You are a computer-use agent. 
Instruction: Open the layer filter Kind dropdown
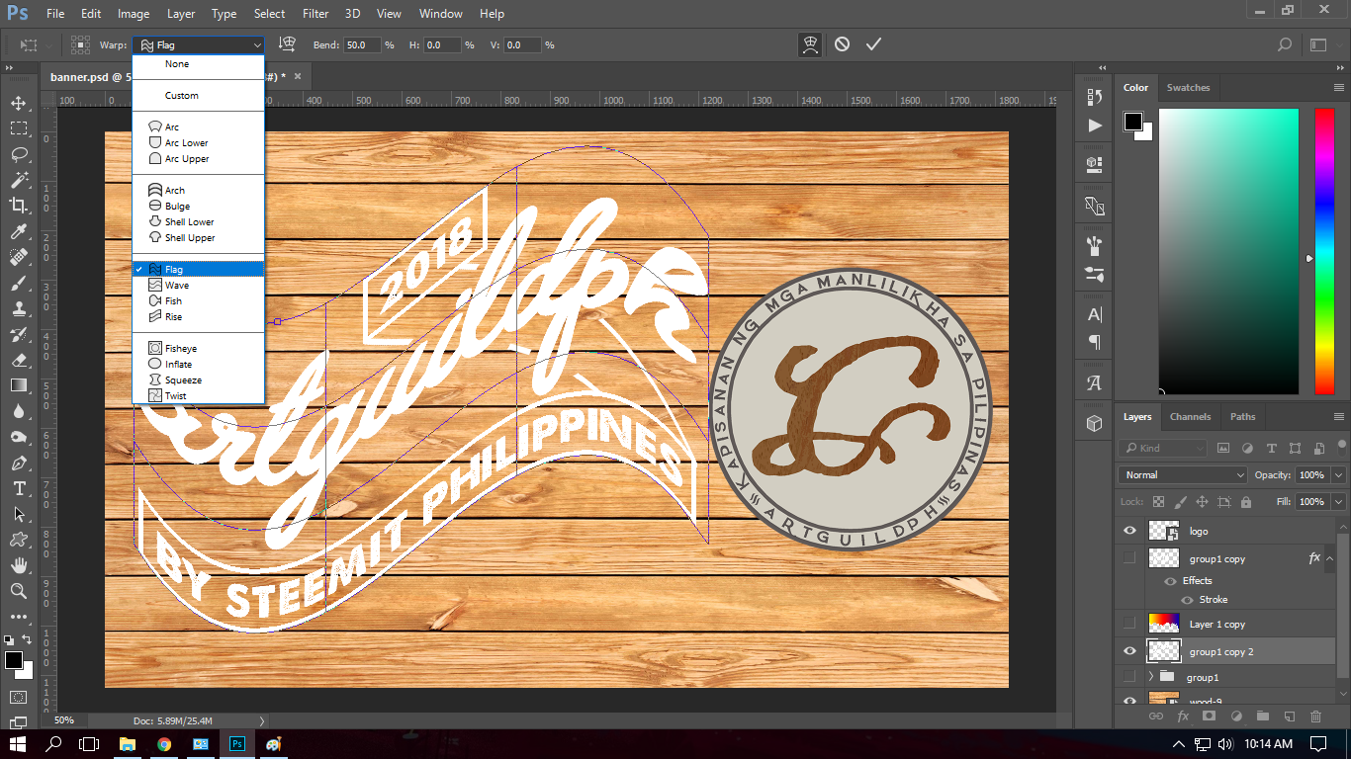pyautogui.click(x=1163, y=448)
